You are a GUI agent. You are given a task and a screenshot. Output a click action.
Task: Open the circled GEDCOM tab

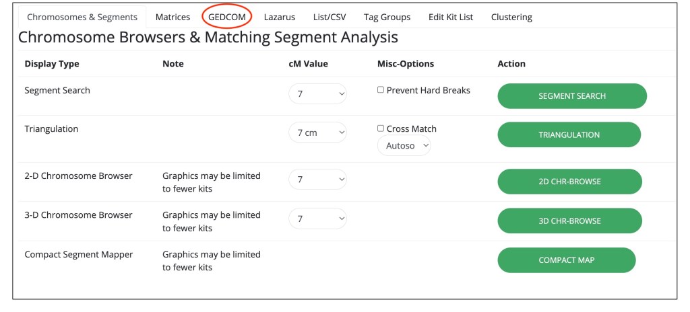[x=228, y=17]
